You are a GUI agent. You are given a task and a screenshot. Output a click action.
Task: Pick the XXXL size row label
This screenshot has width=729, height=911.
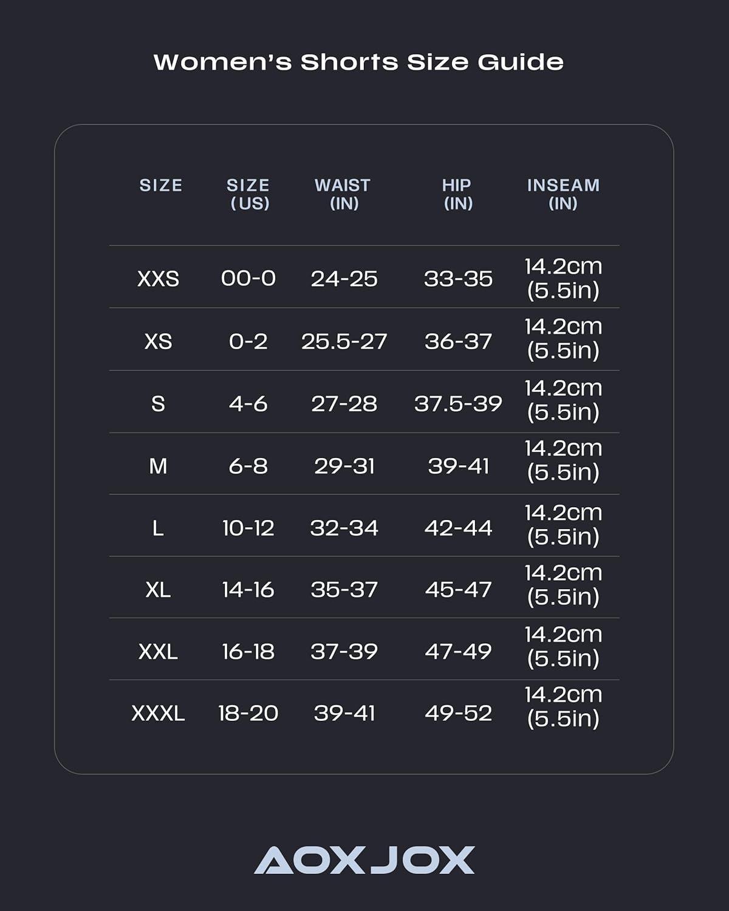[158, 713]
